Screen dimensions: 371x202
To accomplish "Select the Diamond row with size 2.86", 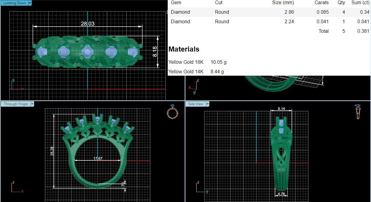I will 269,12.
